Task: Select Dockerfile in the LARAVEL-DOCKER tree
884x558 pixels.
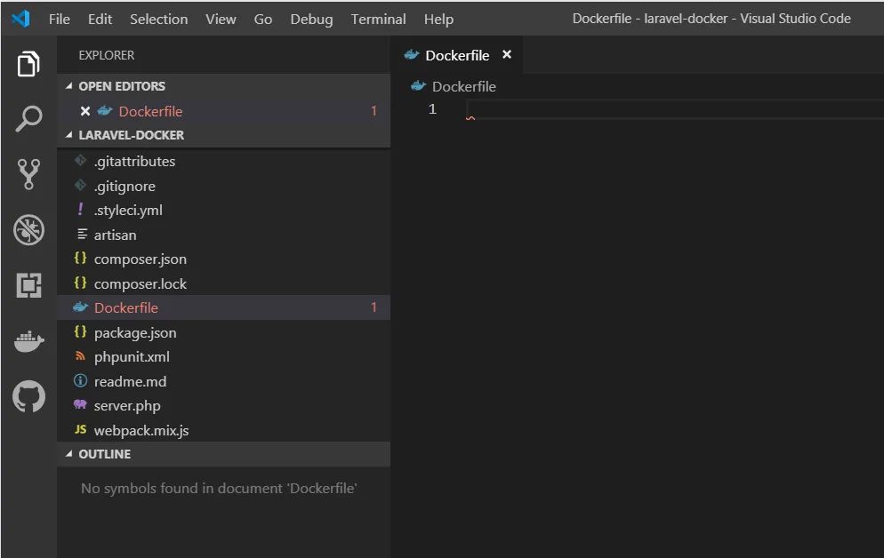Action: [224, 307]
